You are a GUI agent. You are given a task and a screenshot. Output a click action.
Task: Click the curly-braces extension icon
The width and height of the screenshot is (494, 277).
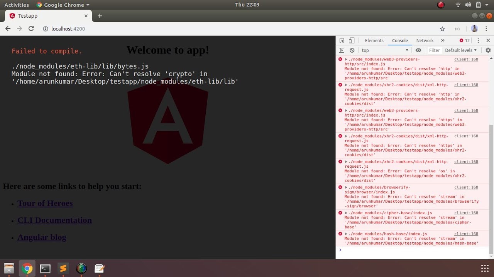[x=457, y=29]
